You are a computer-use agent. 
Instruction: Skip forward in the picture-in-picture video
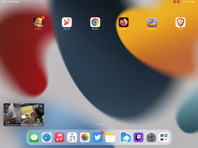[x=33, y=117]
